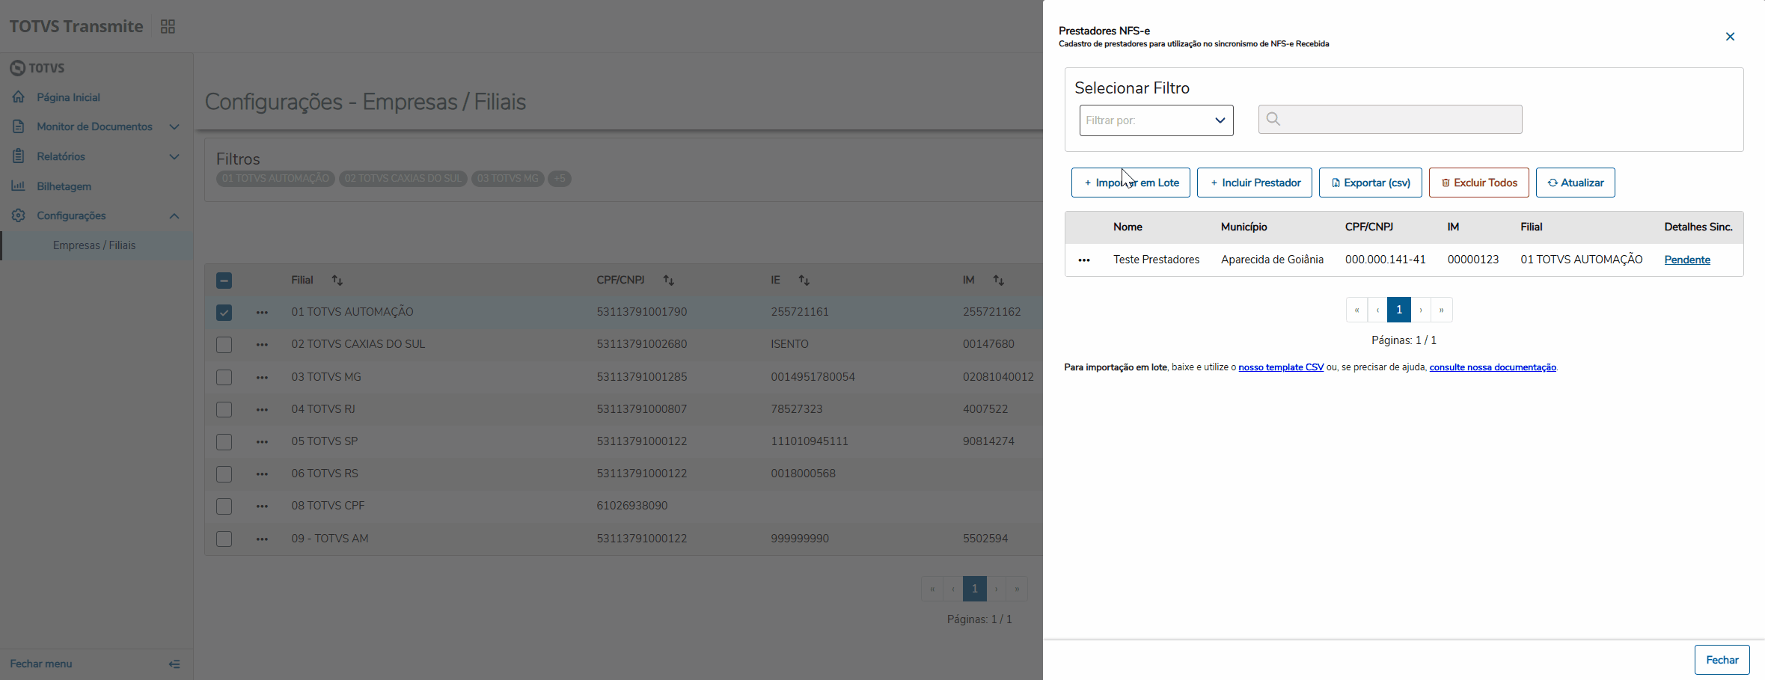This screenshot has width=1765, height=680.
Task: Sort by Filial column arrows
Action: [x=337, y=281]
